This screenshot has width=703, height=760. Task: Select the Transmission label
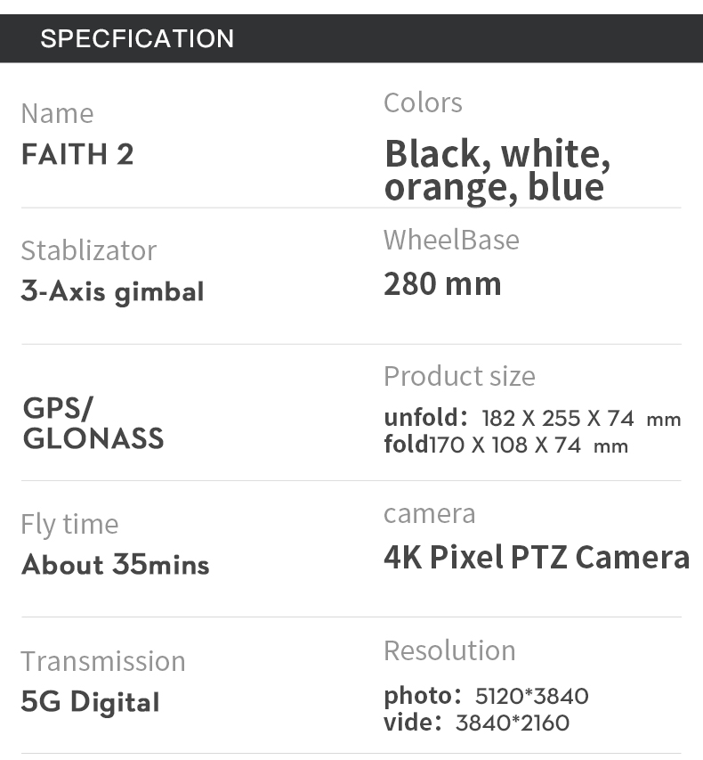click(103, 661)
